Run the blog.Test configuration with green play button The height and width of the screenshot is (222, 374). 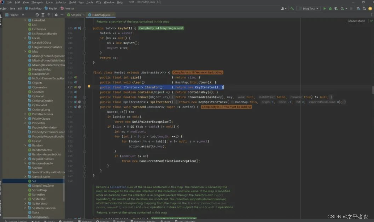324,8
